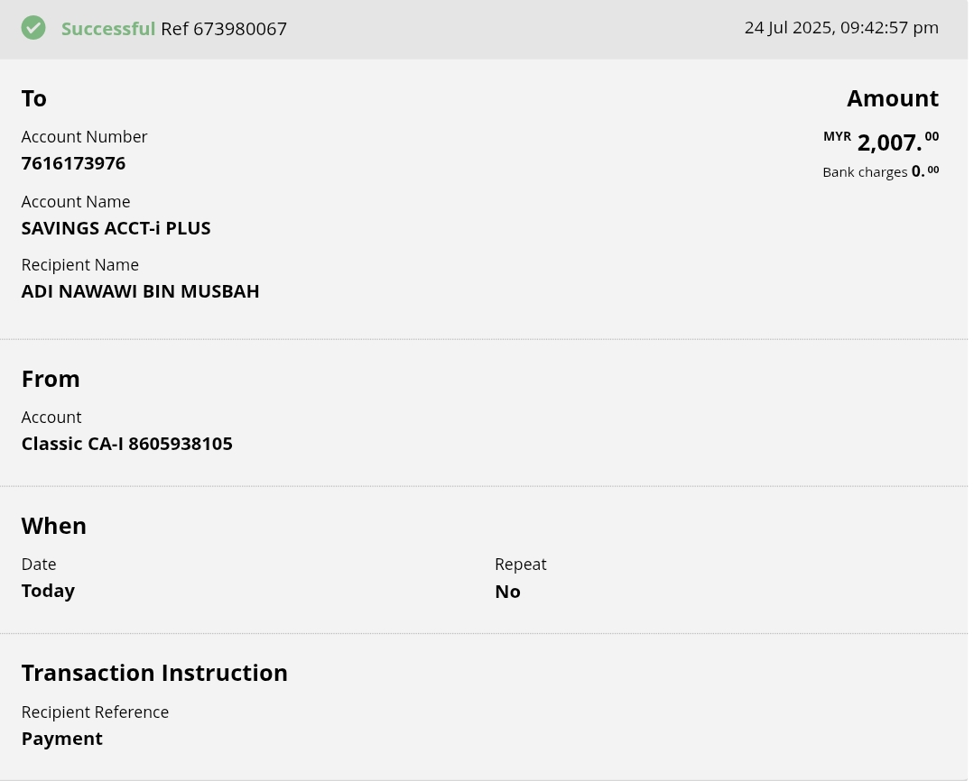Image resolution: width=974 pixels, height=781 pixels.
Task: Select the reference number 673980067
Action: (239, 29)
